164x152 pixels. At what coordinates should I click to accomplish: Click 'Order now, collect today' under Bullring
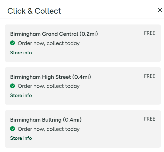tap(49, 129)
